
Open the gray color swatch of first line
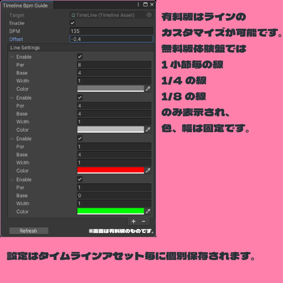(111, 89)
